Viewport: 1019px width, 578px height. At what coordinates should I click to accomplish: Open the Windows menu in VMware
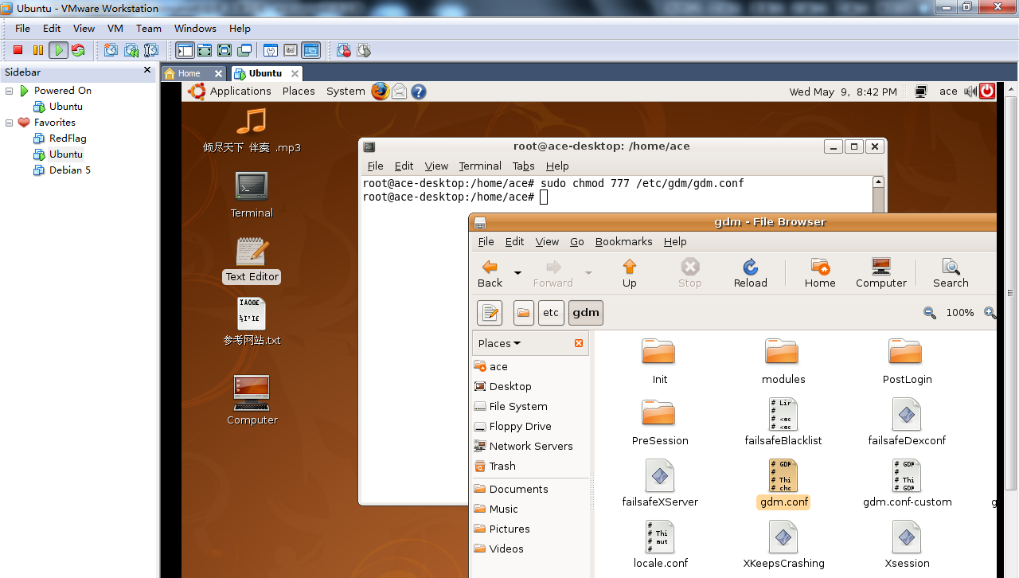[x=195, y=28]
